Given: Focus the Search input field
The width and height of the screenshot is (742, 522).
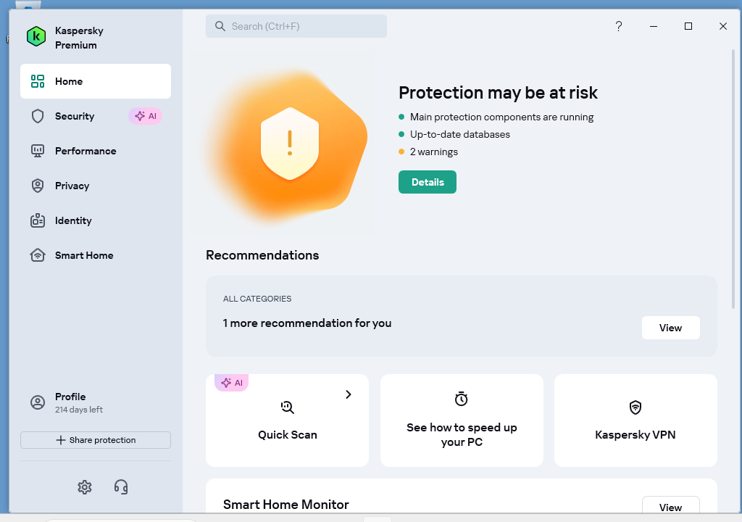Looking at the screenshot, I should pos(296,26).
